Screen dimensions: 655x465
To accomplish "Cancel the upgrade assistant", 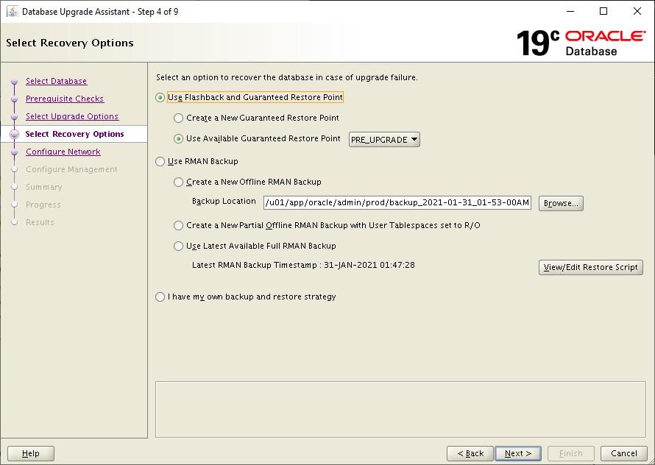I will (x=623, y=453).
